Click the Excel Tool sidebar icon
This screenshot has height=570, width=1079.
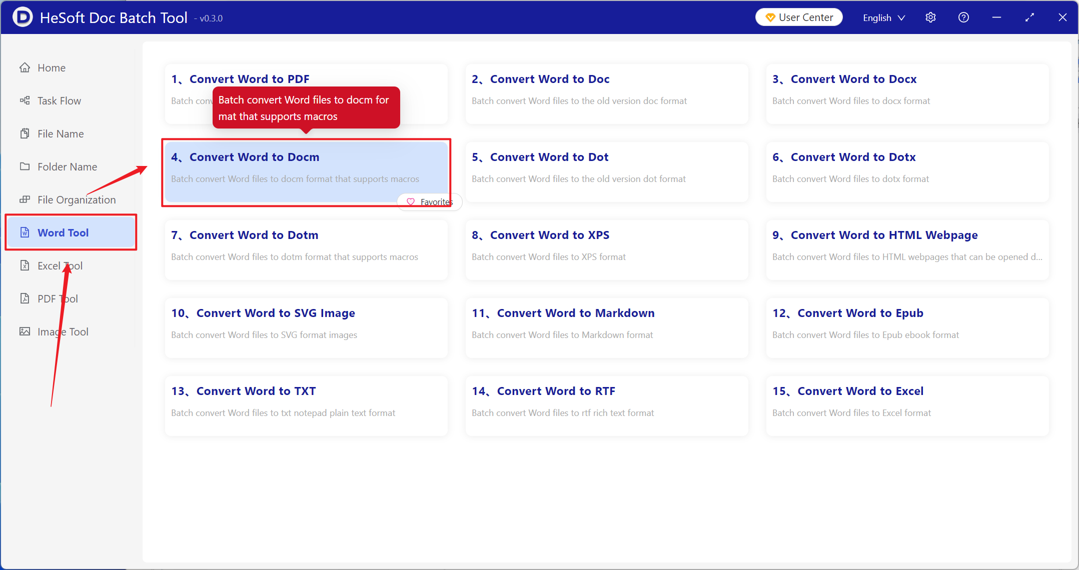tap(25, 265)
